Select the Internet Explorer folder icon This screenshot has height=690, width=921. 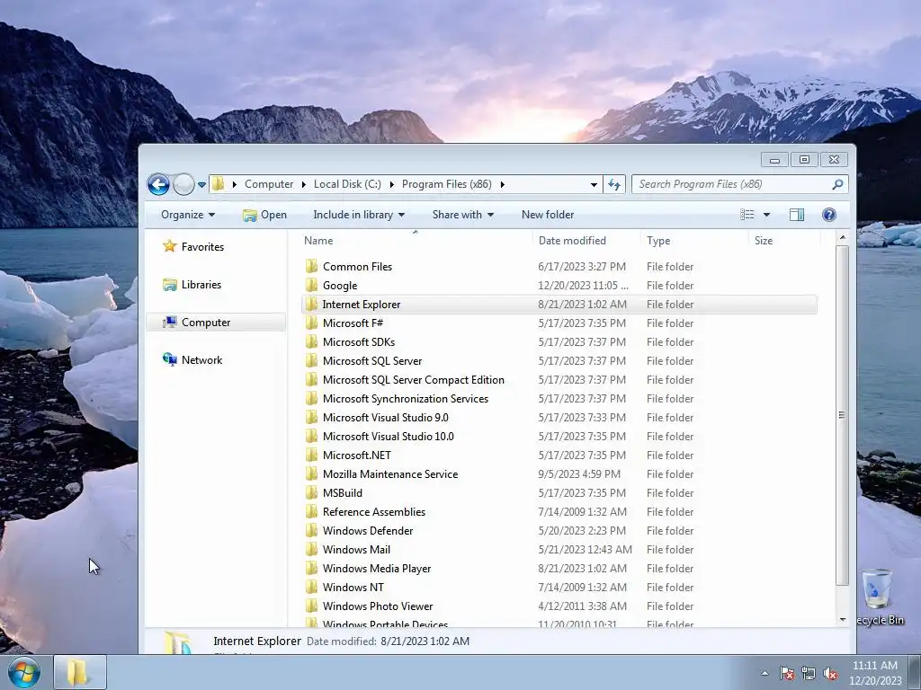tap(311, 304)
